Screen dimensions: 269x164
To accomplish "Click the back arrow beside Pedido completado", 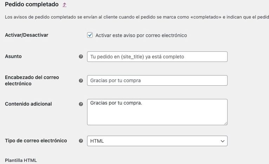I will point(65,5).
